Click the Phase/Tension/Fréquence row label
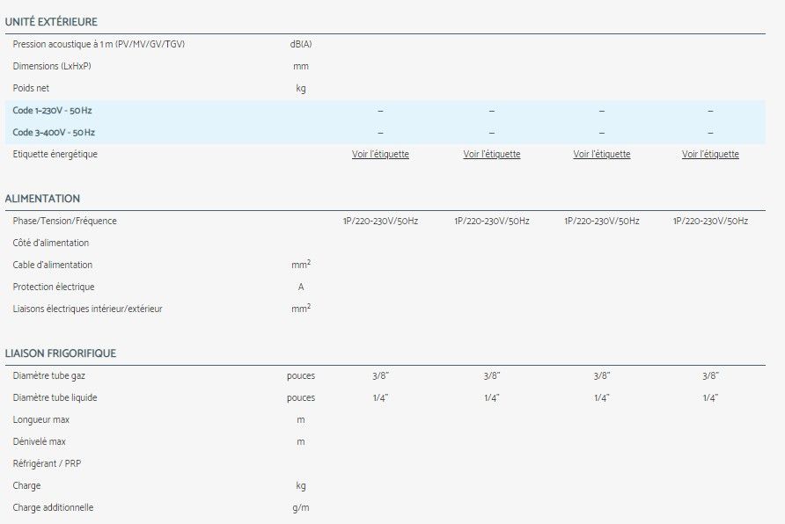 tap(64, 221)
